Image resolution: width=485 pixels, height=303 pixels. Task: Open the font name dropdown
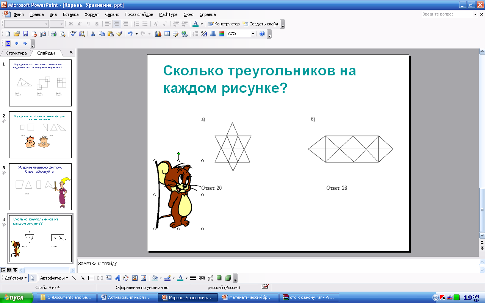[46, 24]
